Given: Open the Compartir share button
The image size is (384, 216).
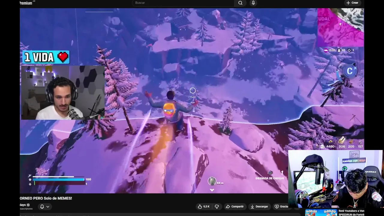Looking at the screenshot, I should 235,206.
